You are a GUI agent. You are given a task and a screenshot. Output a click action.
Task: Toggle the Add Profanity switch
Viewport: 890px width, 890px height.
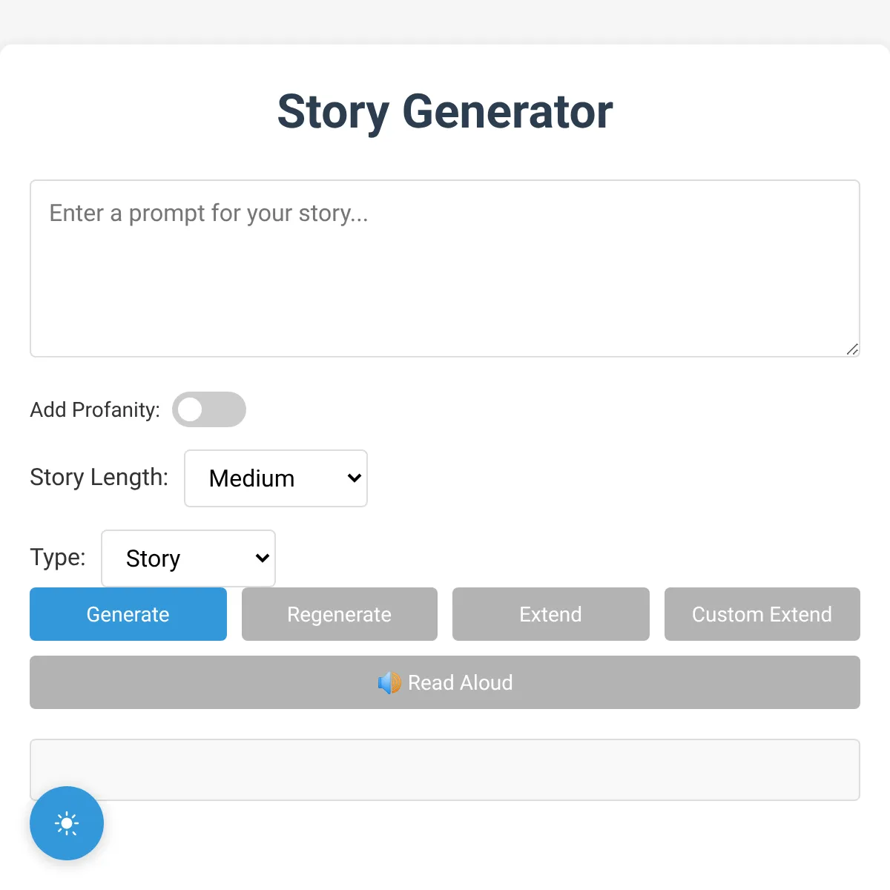point(209,409)
